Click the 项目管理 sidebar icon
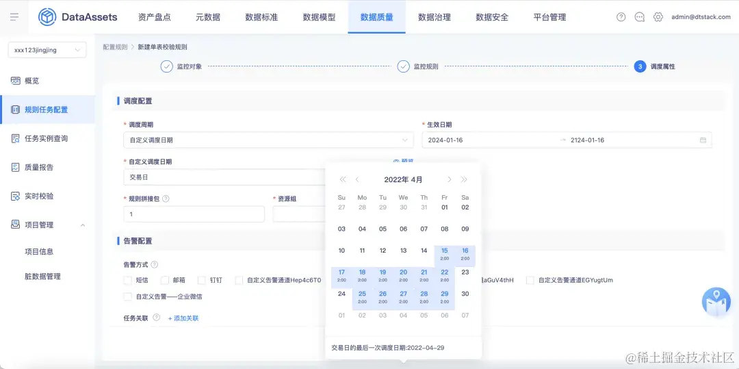Viewport: 739px width, 369px height. tap(16, 225)
